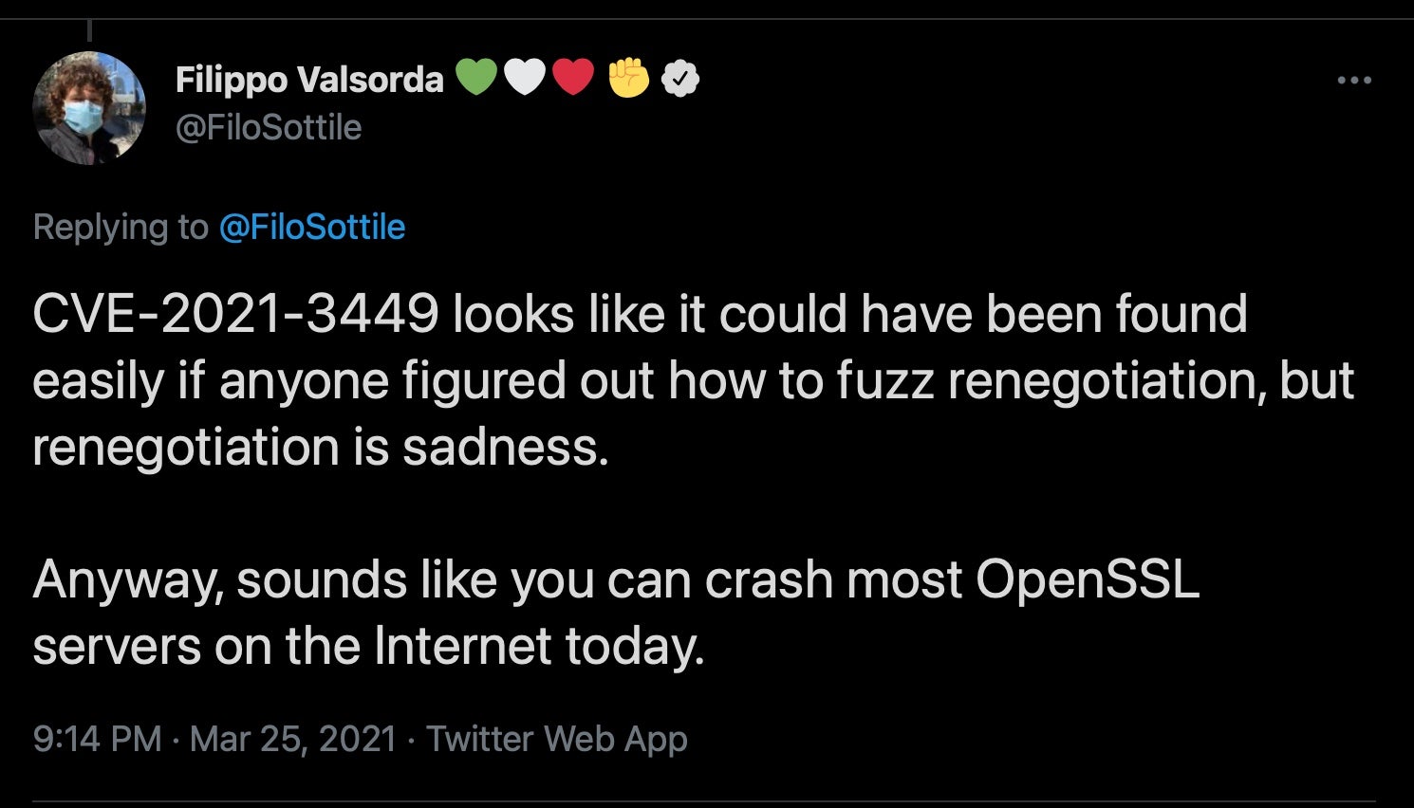Screen dimensions: 1414x808
Task: Click the white heart emoji
Action: point(525,79)
